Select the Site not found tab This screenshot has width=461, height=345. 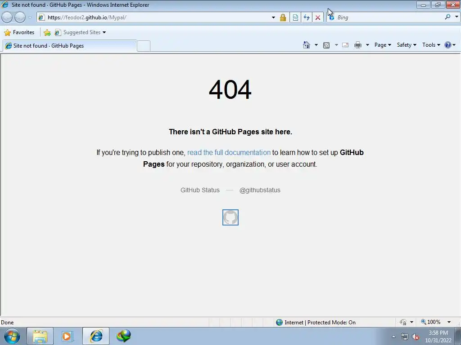pos(69,46)
